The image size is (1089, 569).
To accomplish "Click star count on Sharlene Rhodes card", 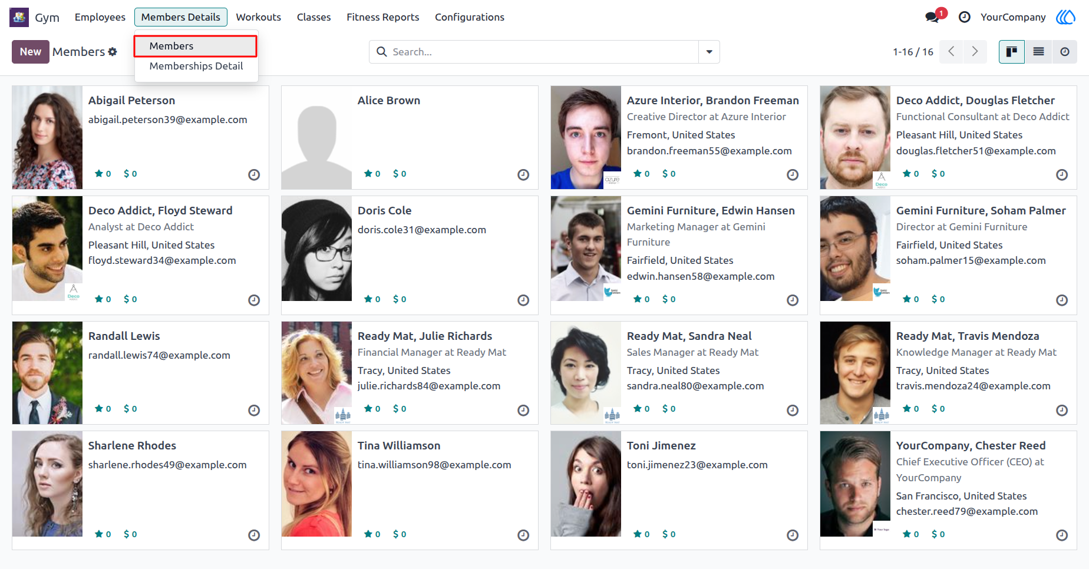I will pos(103,534).
